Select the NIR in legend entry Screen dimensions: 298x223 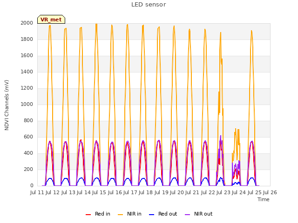(129, 214)
